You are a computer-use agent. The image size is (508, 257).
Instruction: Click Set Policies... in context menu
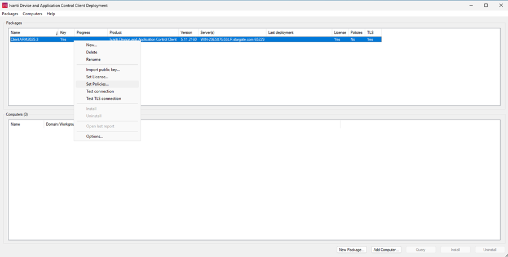point(98,85)
